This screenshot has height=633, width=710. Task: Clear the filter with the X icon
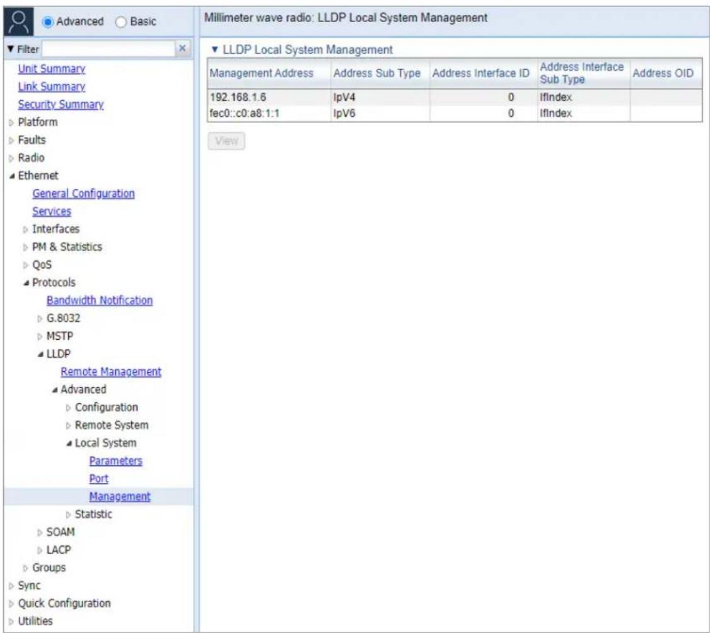click(182, 49)
